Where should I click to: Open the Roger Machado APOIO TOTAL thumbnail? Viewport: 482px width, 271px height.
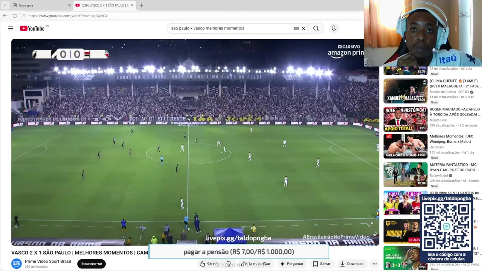[406, 119]
